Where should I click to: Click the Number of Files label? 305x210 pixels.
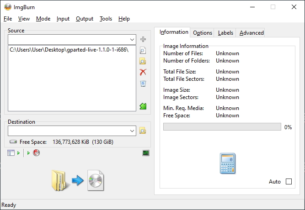183,53
